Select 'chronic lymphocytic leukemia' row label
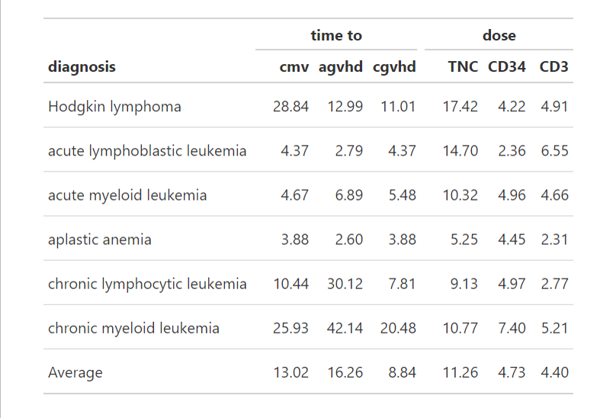613x418 pixels. coord(147,284)
